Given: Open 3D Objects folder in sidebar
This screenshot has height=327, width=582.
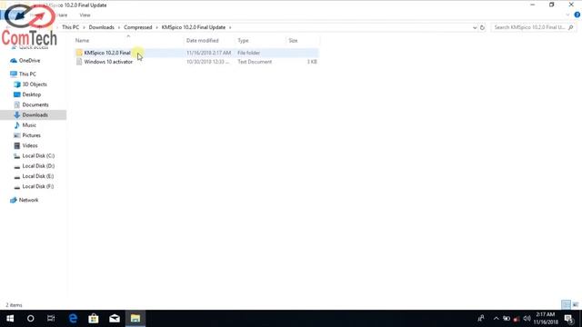Looking at the screenshot, I should pyautogui.click(x=35, y=84).
